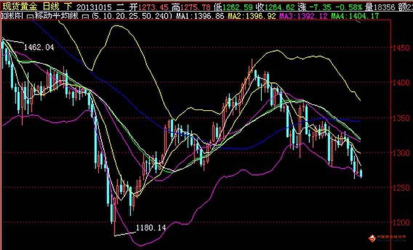Select the last candlestick on the chart
Screen dimensions: 413x250
click(x=361, y=174)
